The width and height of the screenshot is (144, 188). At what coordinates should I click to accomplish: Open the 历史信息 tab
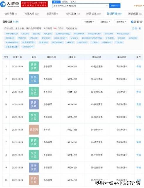(135, 14)
